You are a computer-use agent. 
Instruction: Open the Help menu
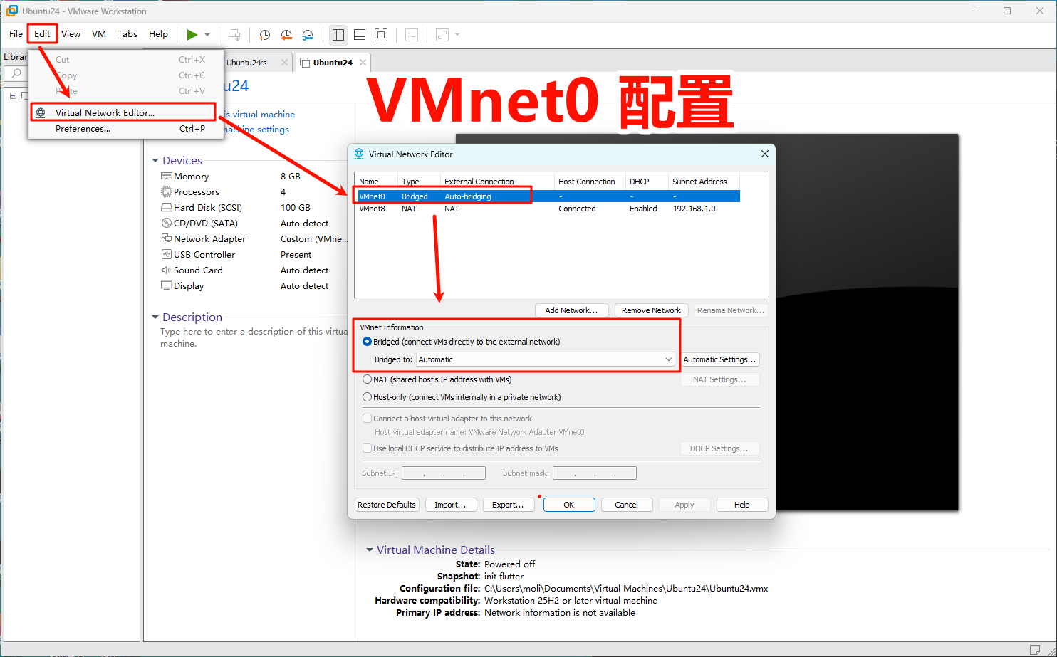point(158,34)
